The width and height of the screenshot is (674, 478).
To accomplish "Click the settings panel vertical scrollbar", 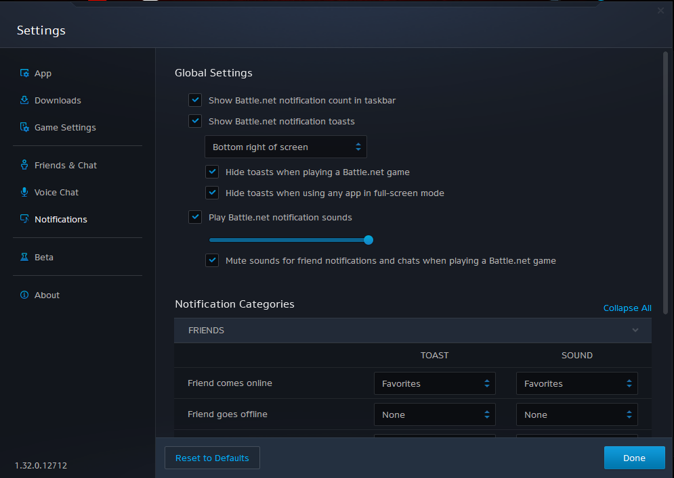I will point(665,183).
